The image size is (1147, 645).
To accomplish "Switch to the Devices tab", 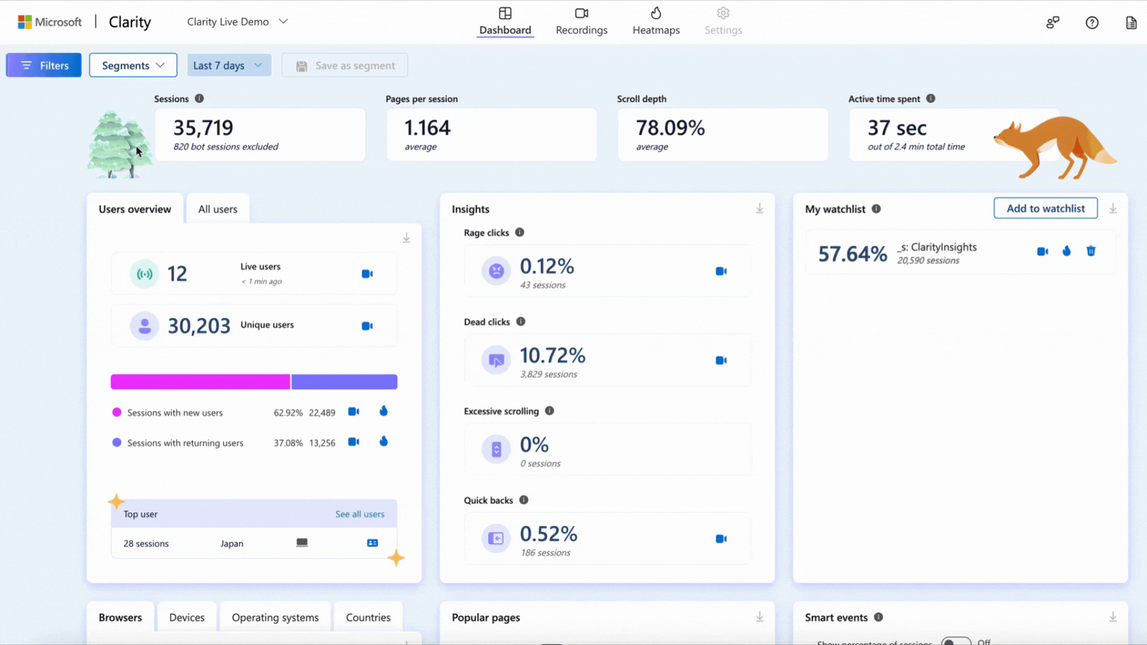I will [186, 618].
